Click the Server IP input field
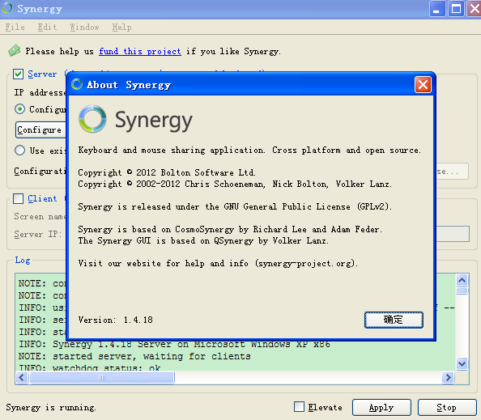The width and height of the screenshot is (481, 420). click(x=453, y=234)
